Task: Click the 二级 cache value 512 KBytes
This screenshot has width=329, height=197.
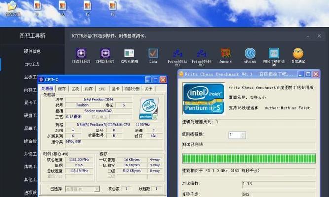Action: [132, 171]
